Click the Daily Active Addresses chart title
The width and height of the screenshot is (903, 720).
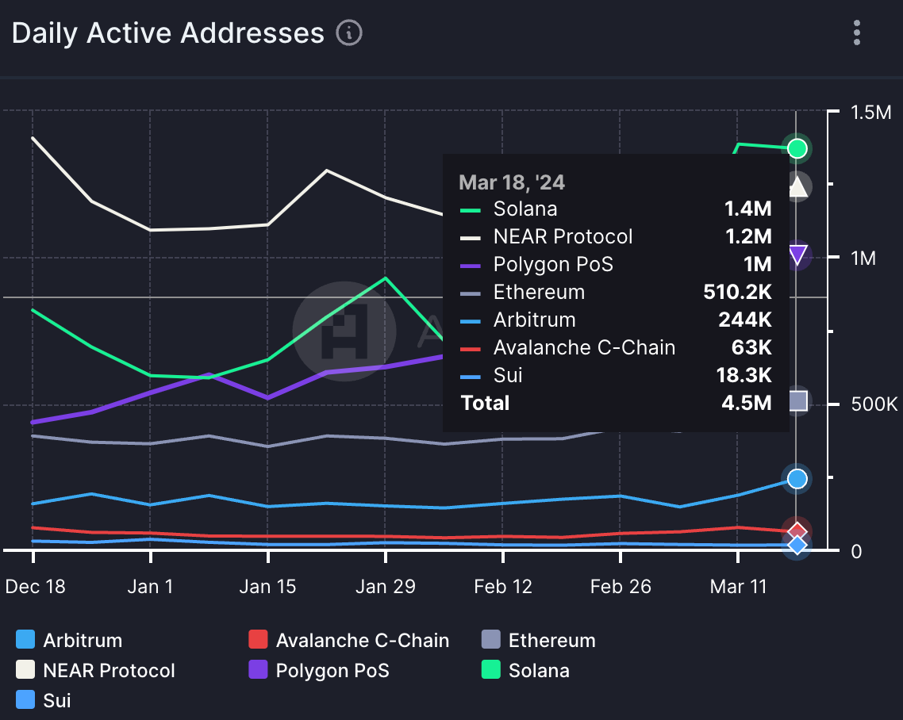click(x=168, y=33)
